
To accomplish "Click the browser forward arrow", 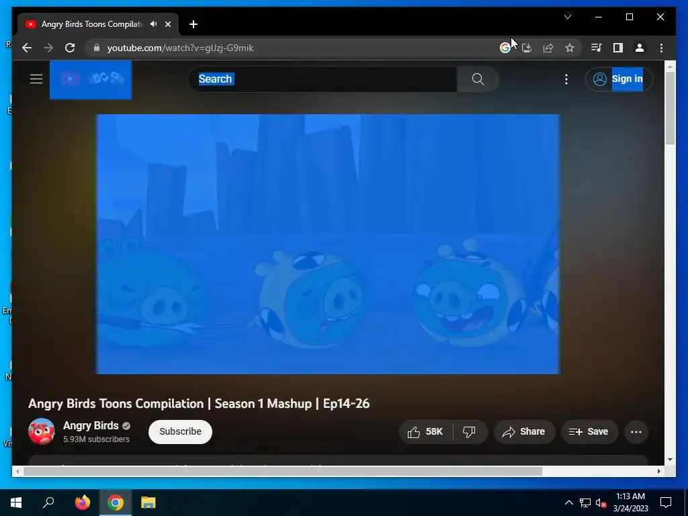I will [48, 48].
